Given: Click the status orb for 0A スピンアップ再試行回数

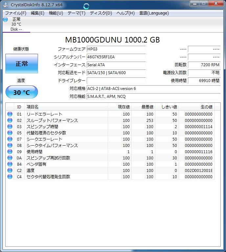Looking at the screenshot, I should coord(10,158).
